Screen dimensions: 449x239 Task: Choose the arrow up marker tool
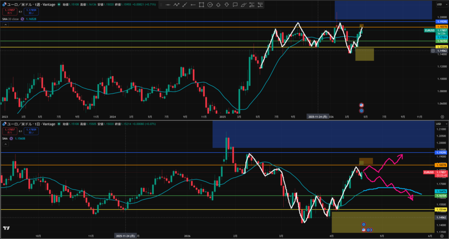[x=219, y=5]
